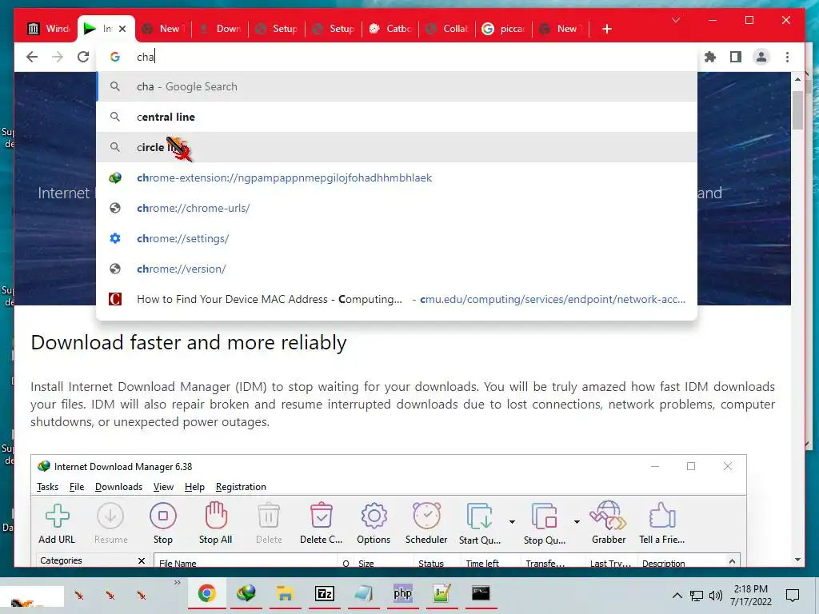Click the address bar input with 'cha'
This screenshot has height=614, width=819.
coord(397,57)
